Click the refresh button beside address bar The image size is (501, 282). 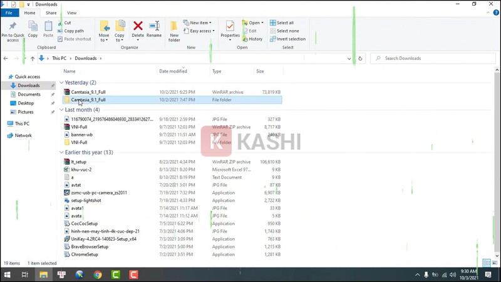click(x=360, y=58)
